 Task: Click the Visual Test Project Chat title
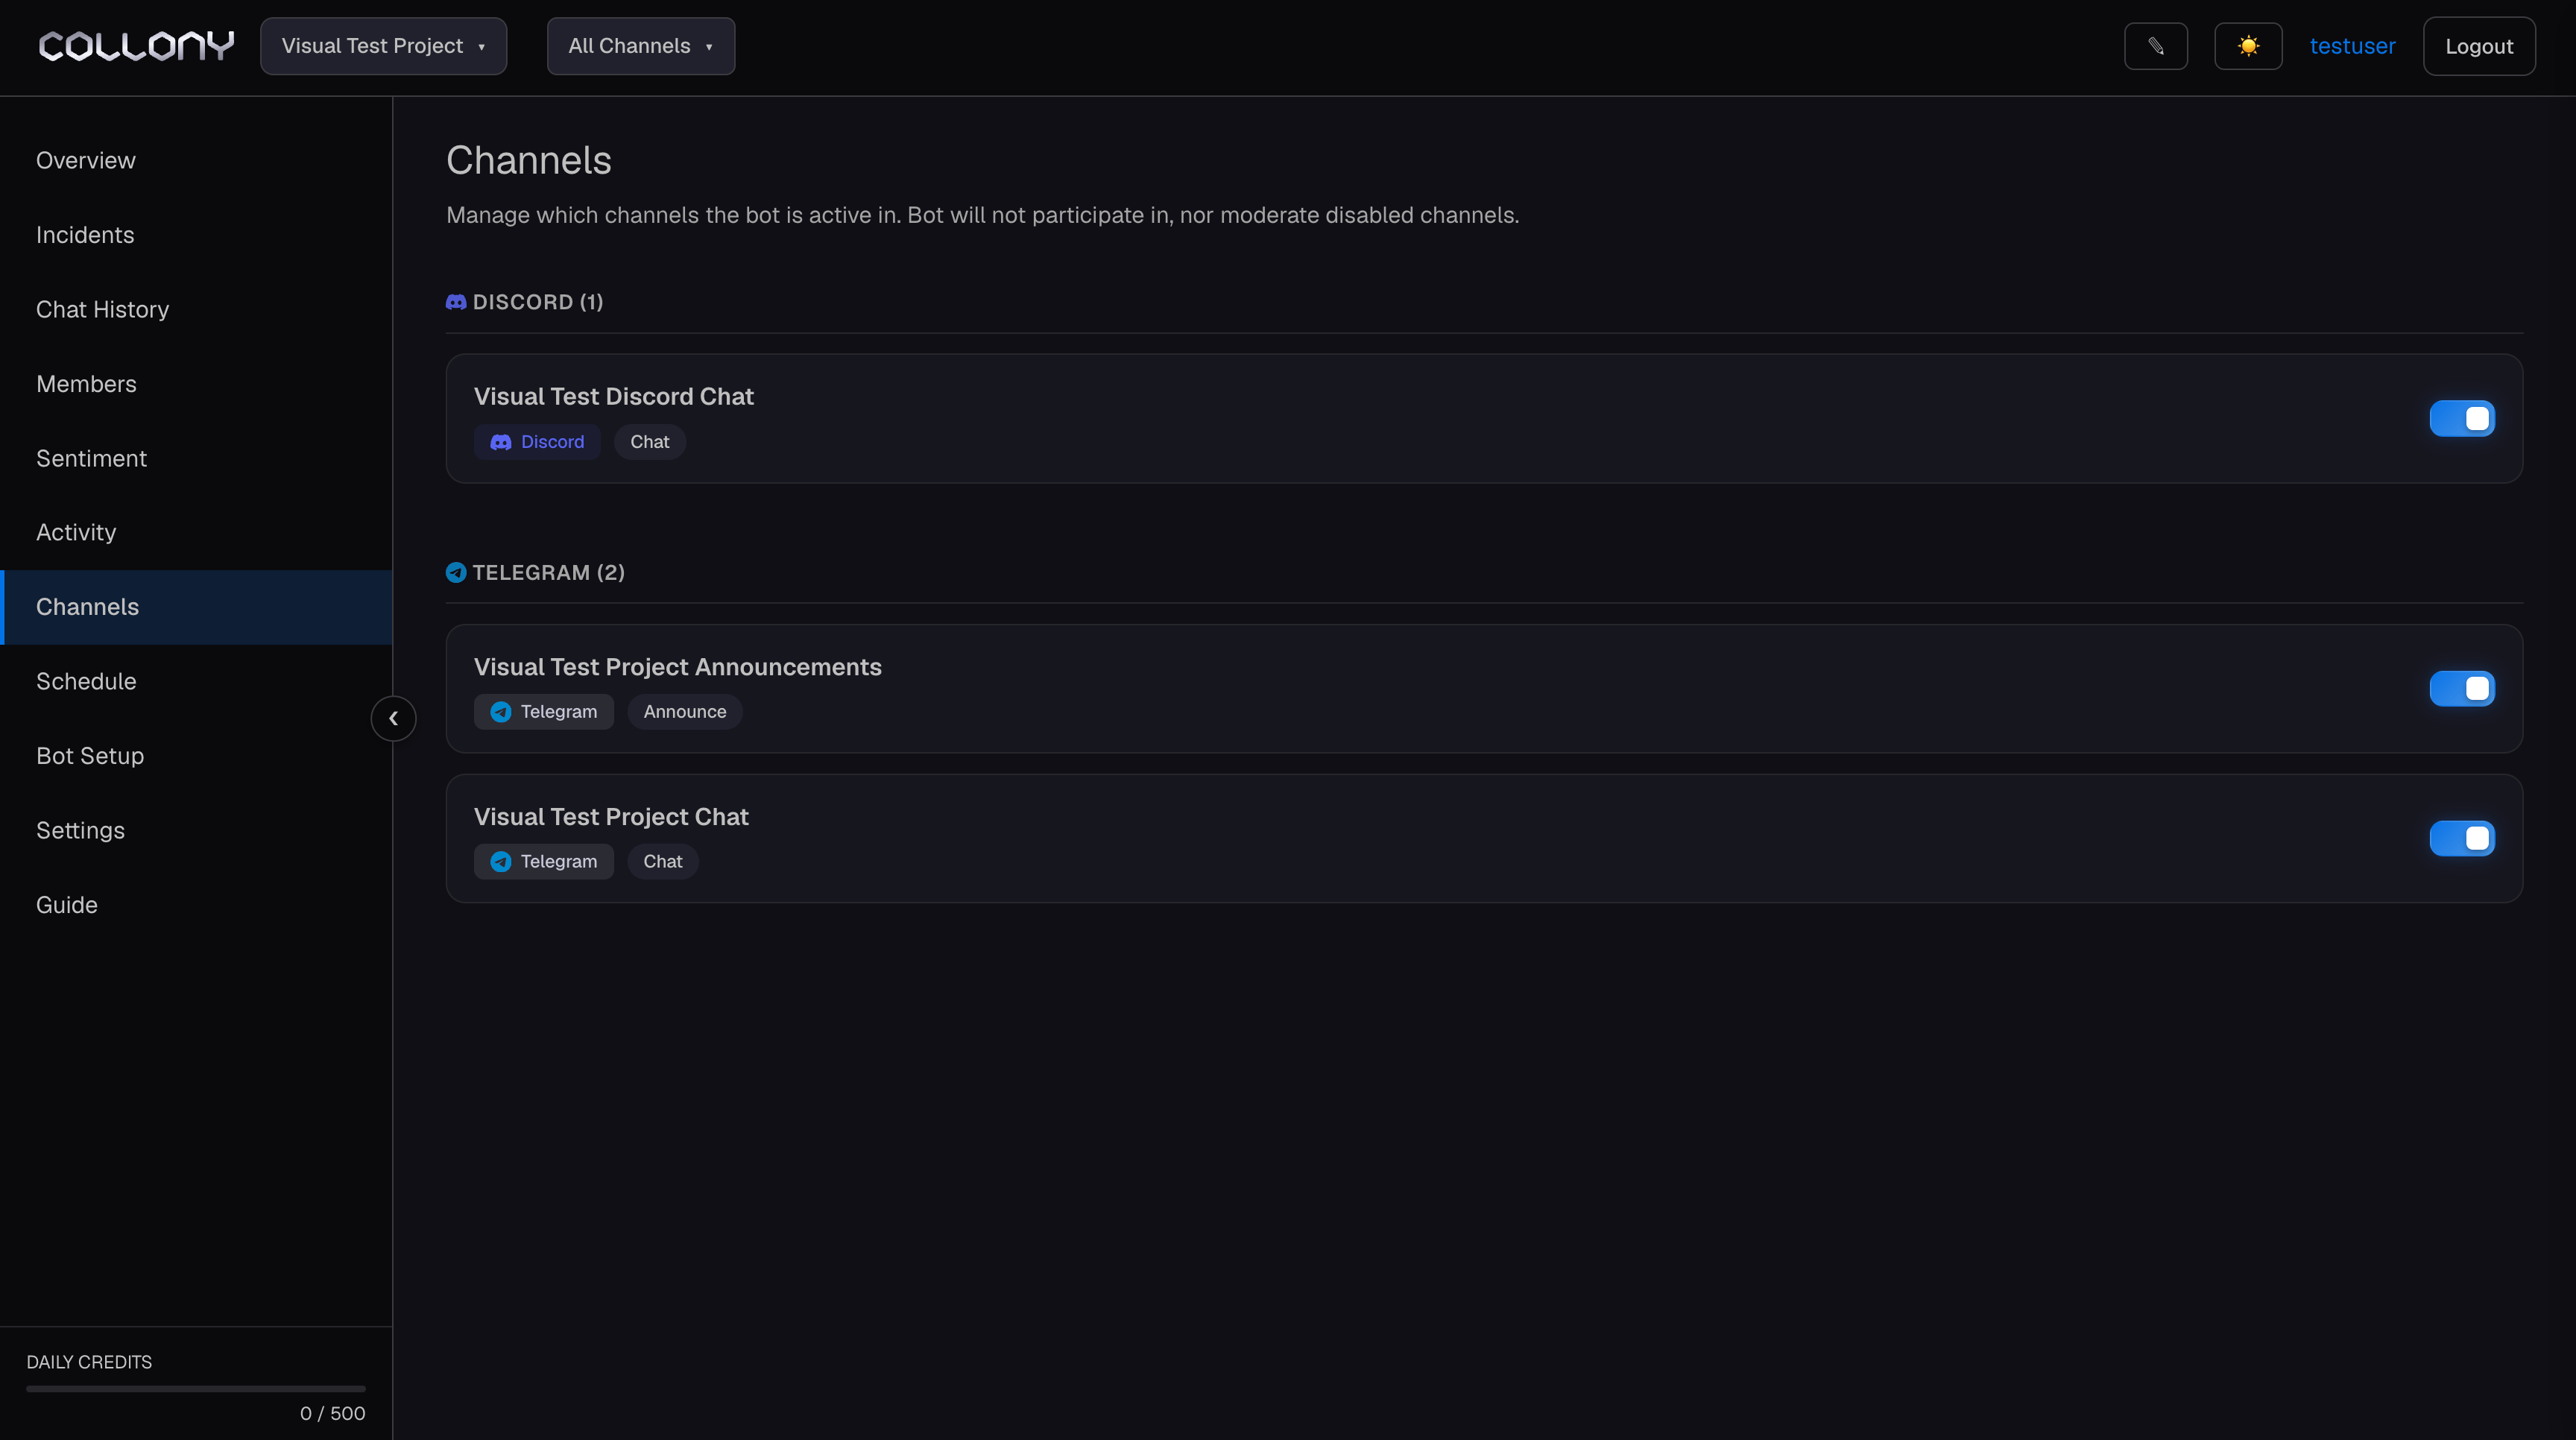[611, 817]
